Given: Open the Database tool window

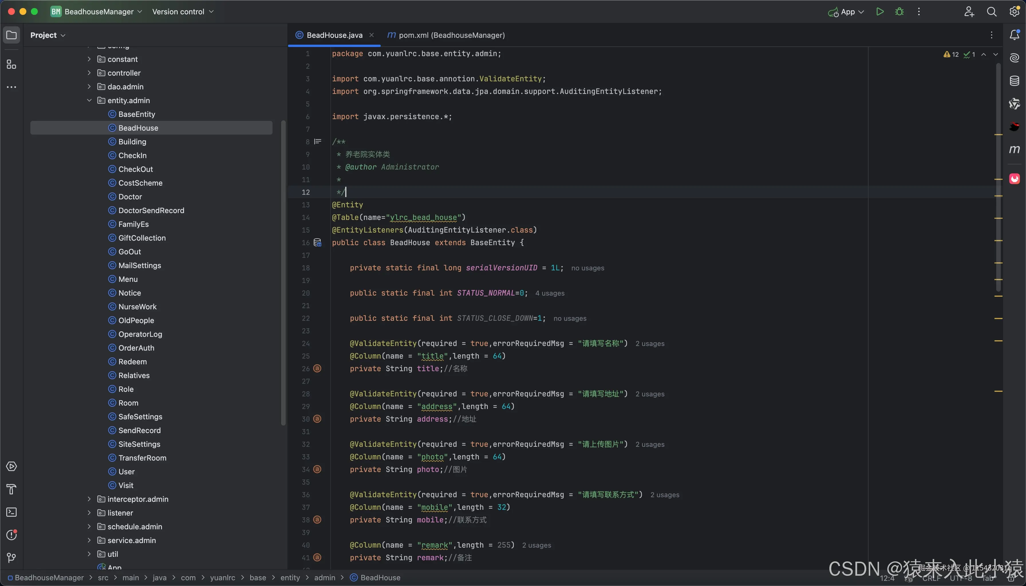Looking at the screenshot, I should (x=1014, y=81).
